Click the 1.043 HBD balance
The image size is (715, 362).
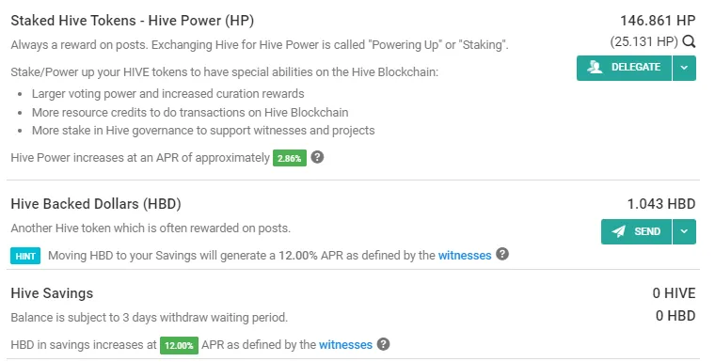pos(661,204)
